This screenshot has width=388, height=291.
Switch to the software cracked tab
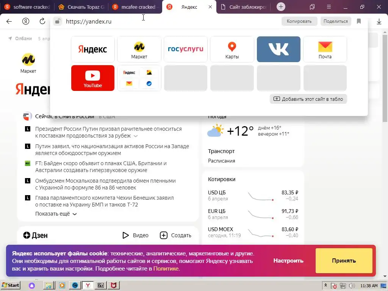tap(27, 7)
